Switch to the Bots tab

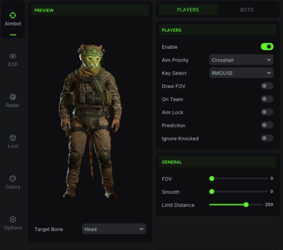pyautogui.click(x=247, y=10)
